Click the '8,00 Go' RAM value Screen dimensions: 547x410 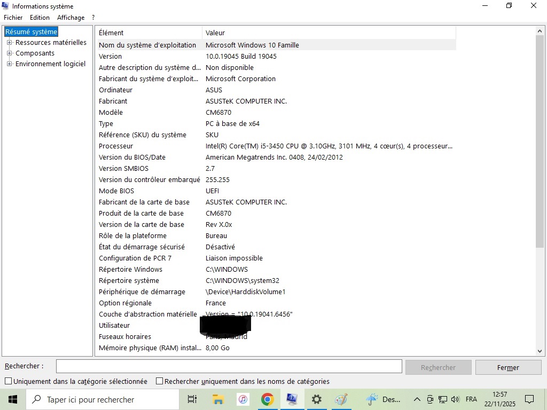click(217, 348)
